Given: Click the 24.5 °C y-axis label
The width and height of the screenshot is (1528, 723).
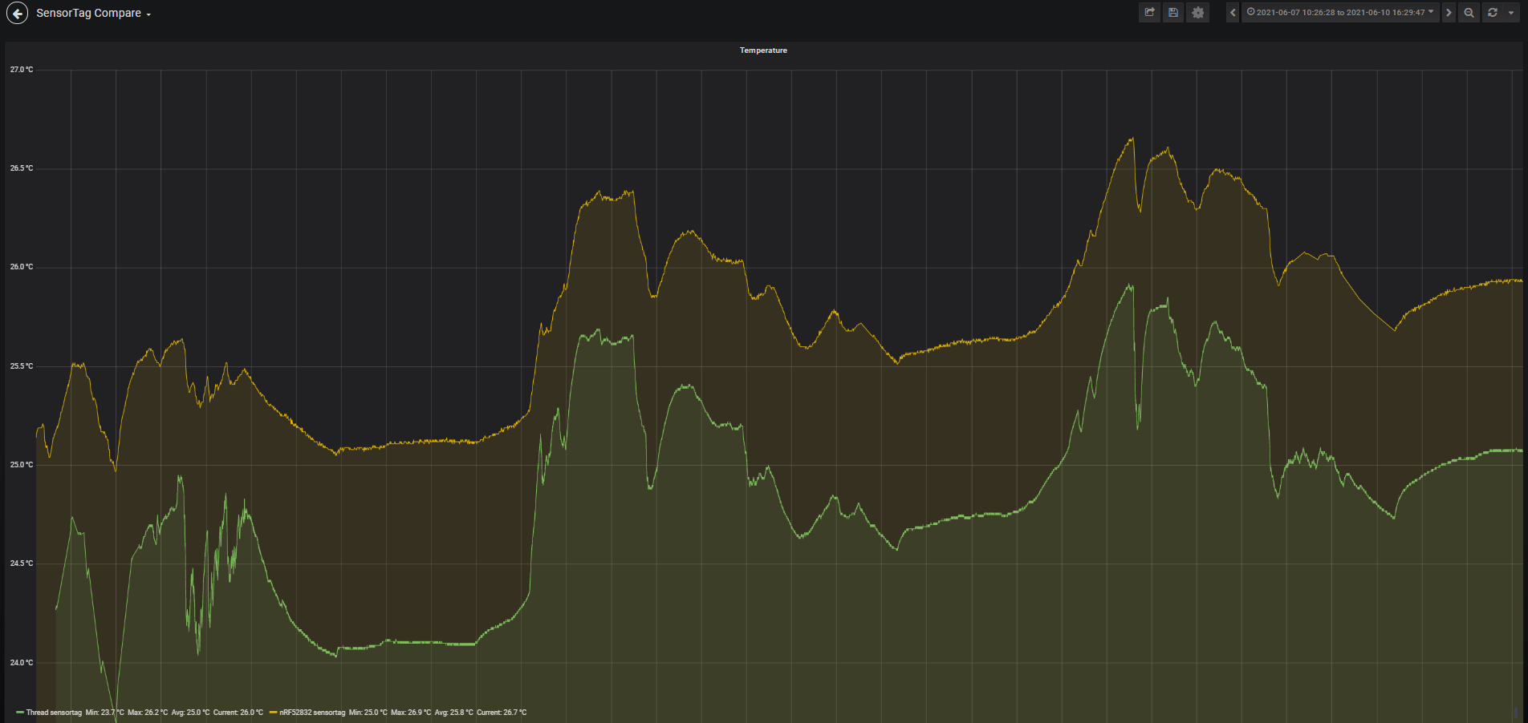Looking at the screenshot, I should 22,563.
